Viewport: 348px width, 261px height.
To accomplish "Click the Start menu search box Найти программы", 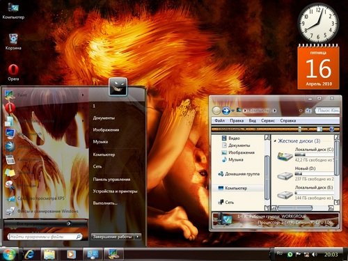I will coord(45,237).
